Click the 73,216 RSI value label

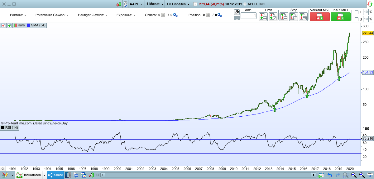[x=368, y=138]
